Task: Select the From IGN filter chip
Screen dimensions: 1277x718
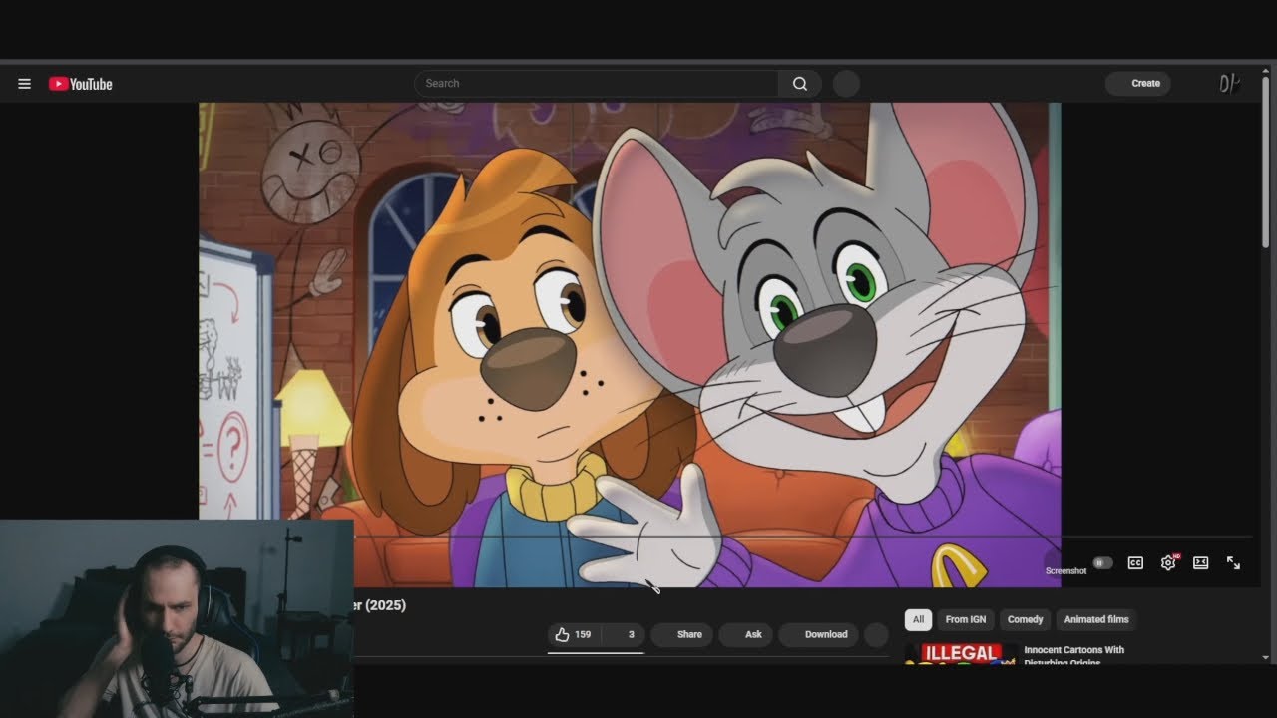Action: [966, 619]
